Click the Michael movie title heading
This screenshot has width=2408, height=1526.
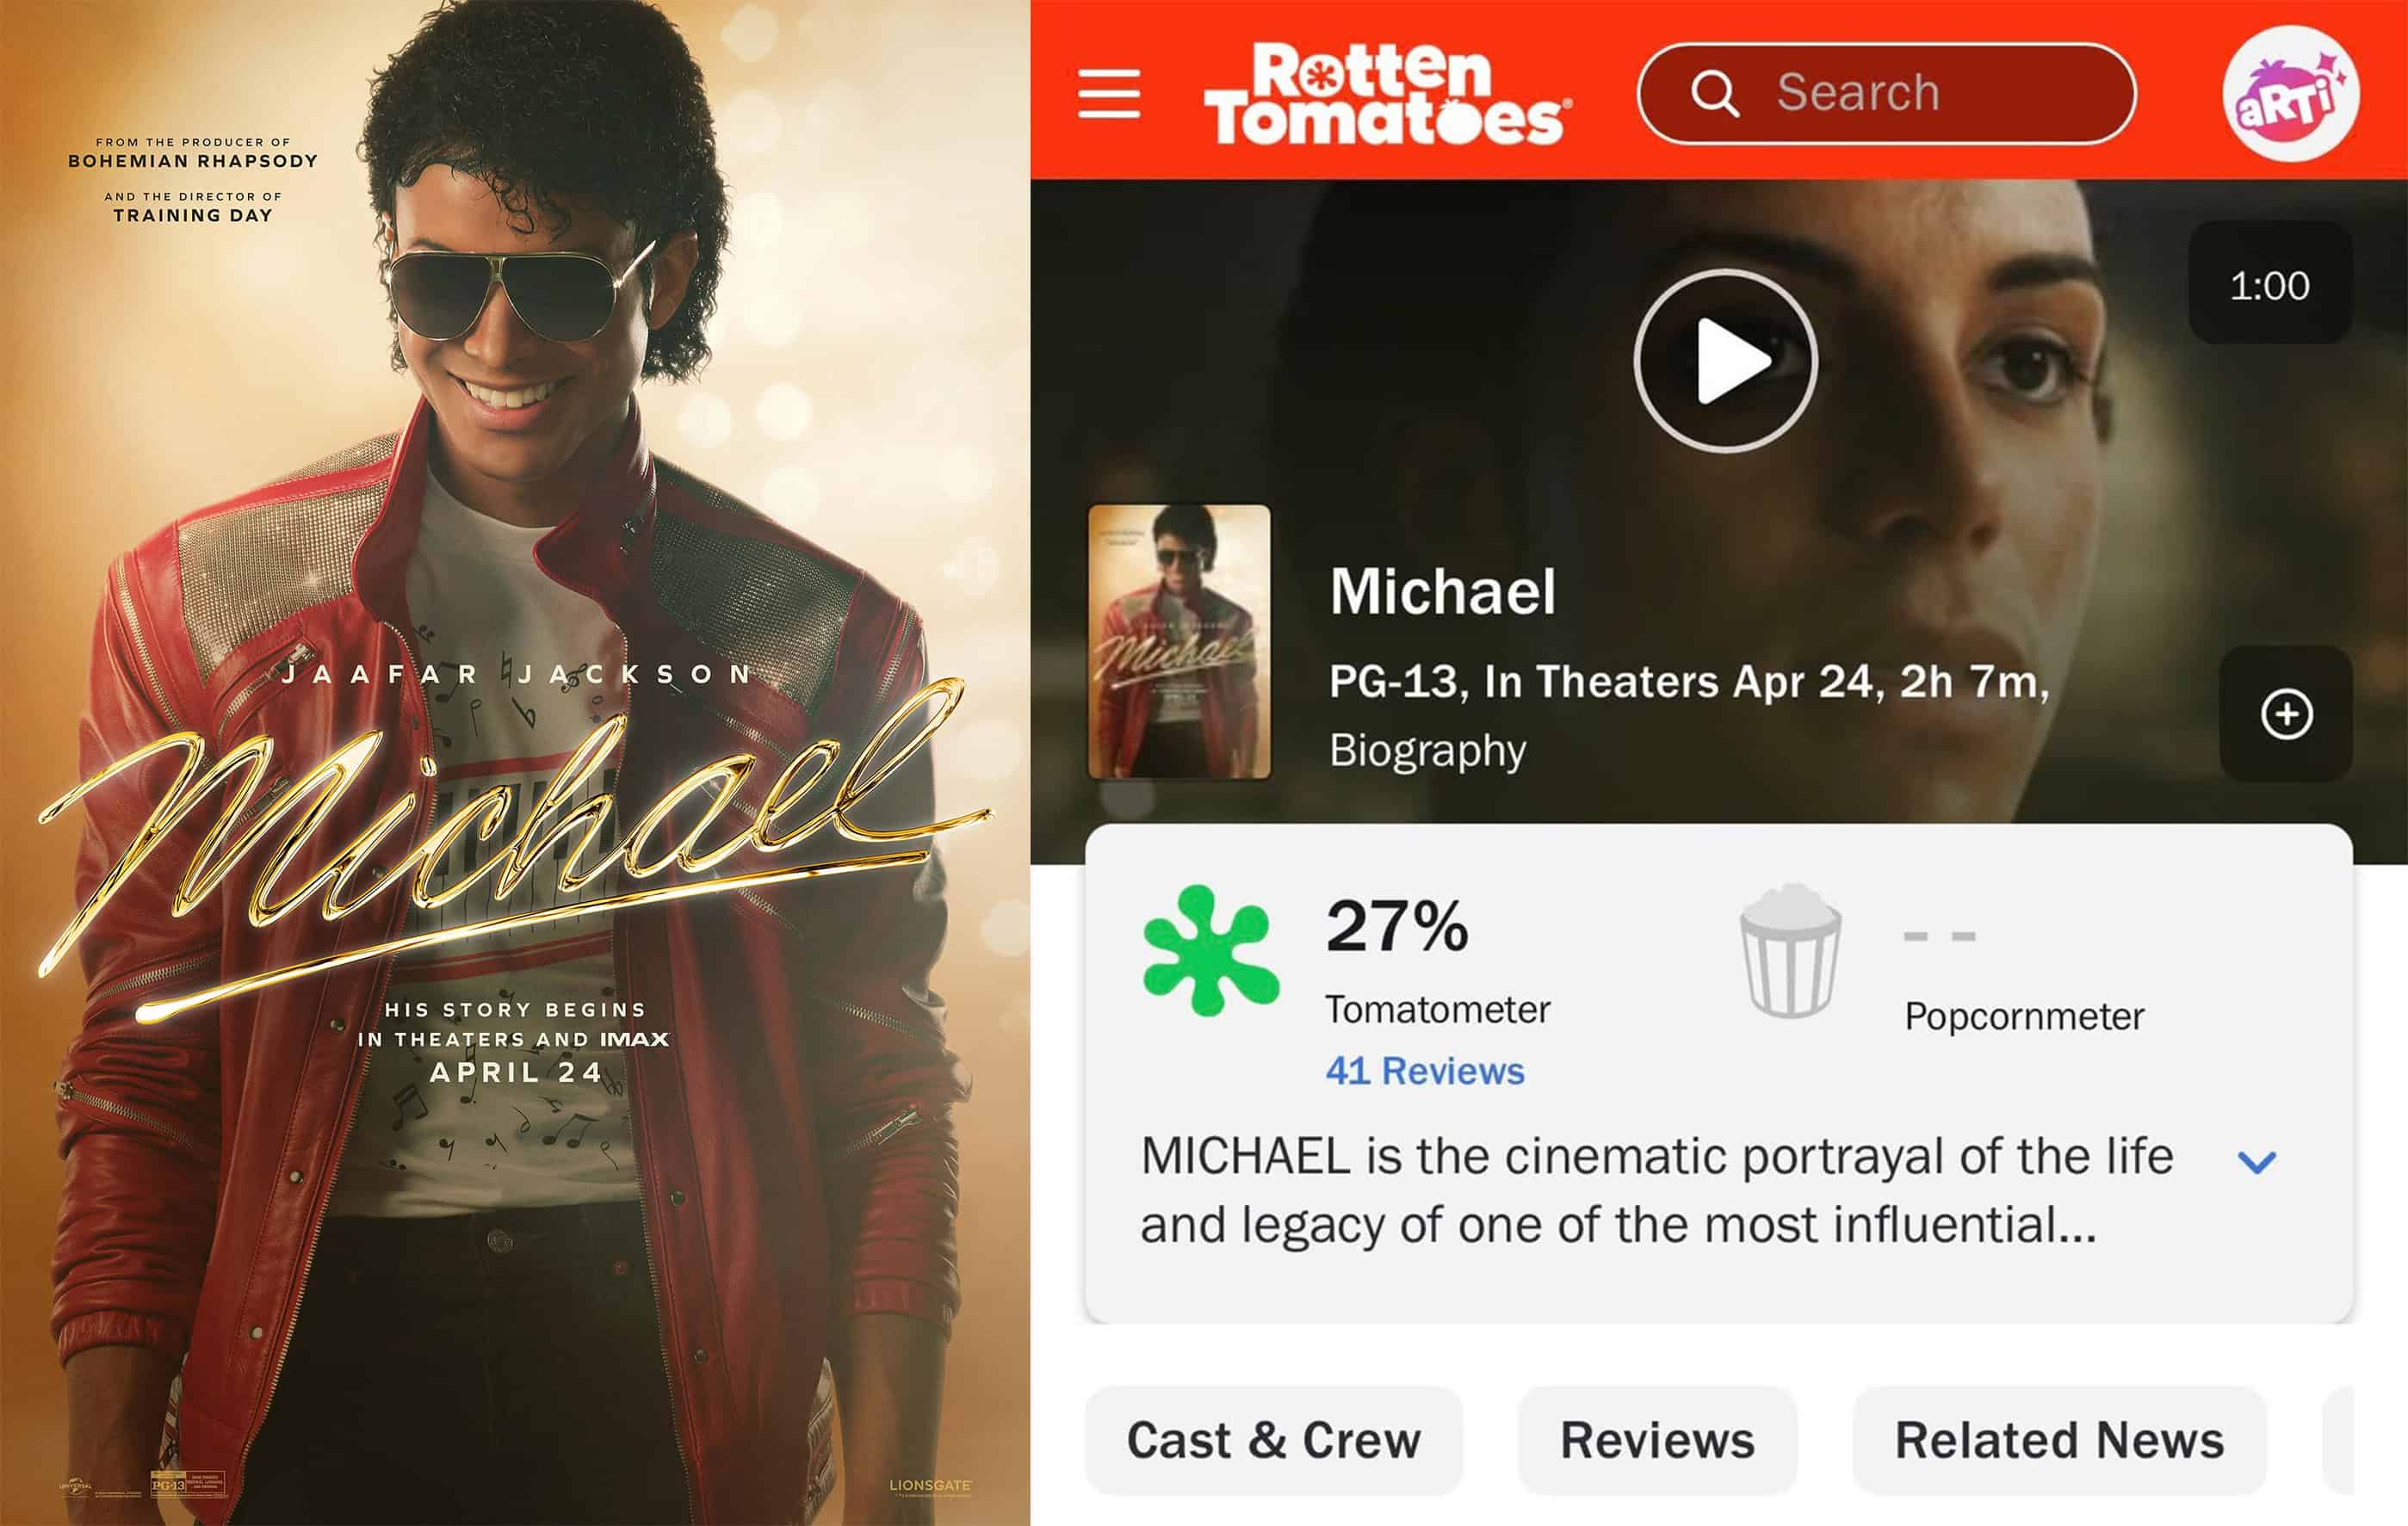tap(1442, 591)
